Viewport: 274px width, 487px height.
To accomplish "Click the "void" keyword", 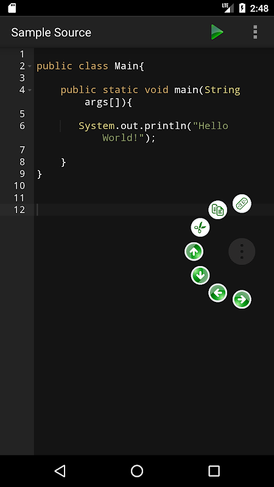I will coord(156,90).
